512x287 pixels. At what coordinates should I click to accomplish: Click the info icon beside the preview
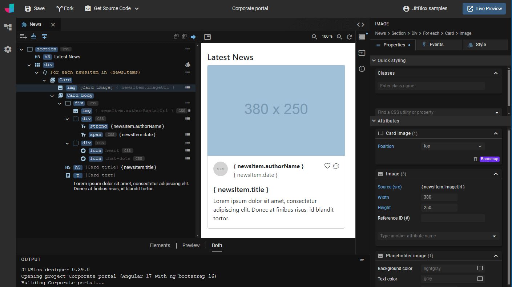[x=362, y=69]
